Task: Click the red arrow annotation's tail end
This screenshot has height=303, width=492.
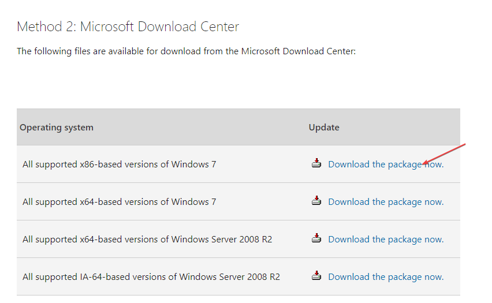Action: coord(464,145)
